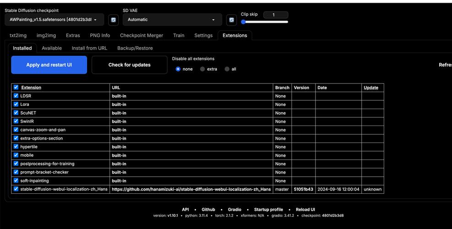Click the checkpoint hash 4801d2b3d8 in footer
Screen dimensions: 452x229
pyautogui.click(x=333, y=215)
